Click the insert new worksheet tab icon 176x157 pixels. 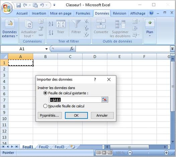pos(73,147)
